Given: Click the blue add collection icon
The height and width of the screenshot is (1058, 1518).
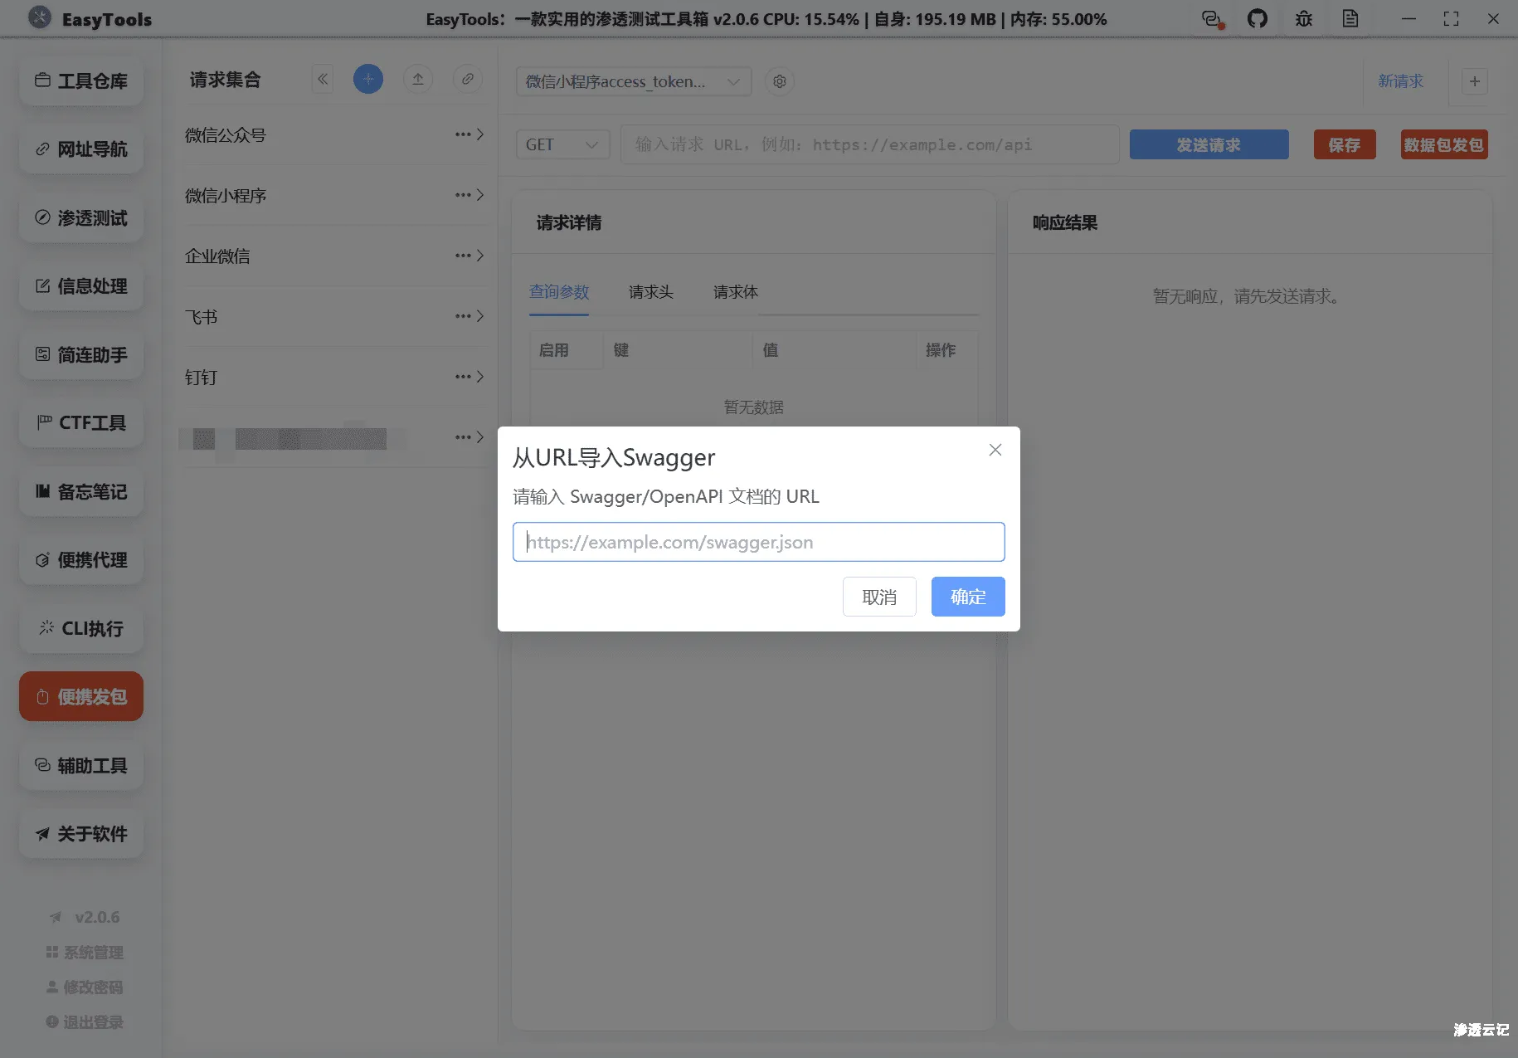Looking at the screenshot, I should (368, 78).
